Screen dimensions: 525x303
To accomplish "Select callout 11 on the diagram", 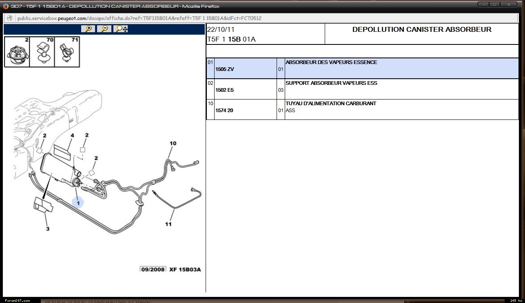I will (x=168, y=224).
